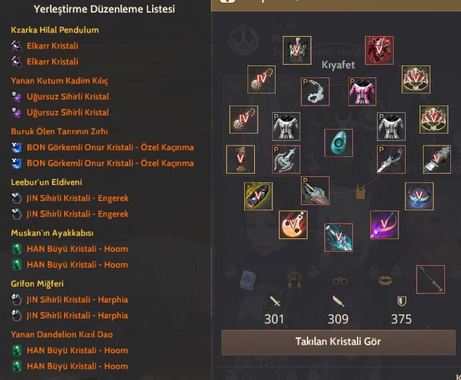461x380 pixels.
Task: Select the empty glasses accessory slot
Action: point(340,281)
